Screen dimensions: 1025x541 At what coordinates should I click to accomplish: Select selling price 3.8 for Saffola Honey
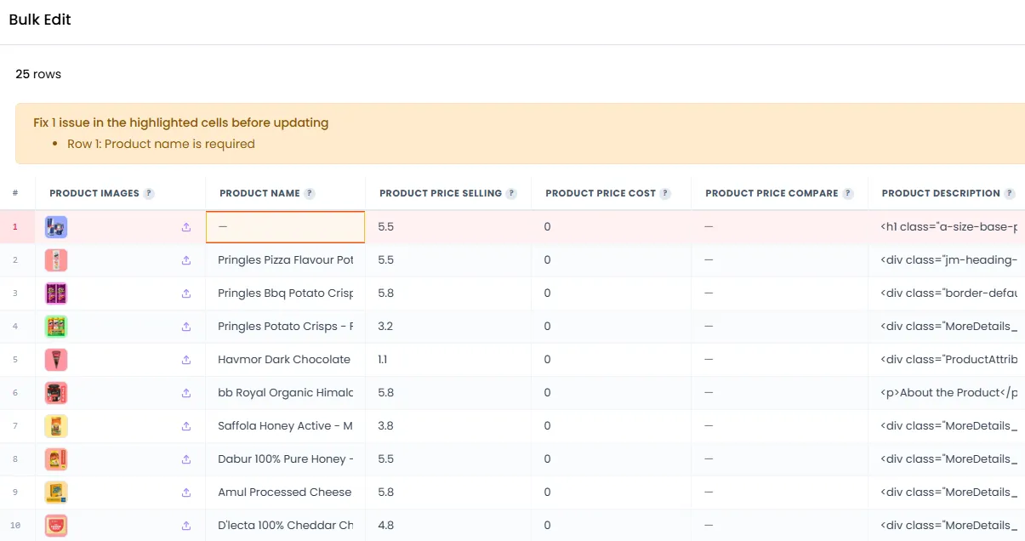click(448, 426)
